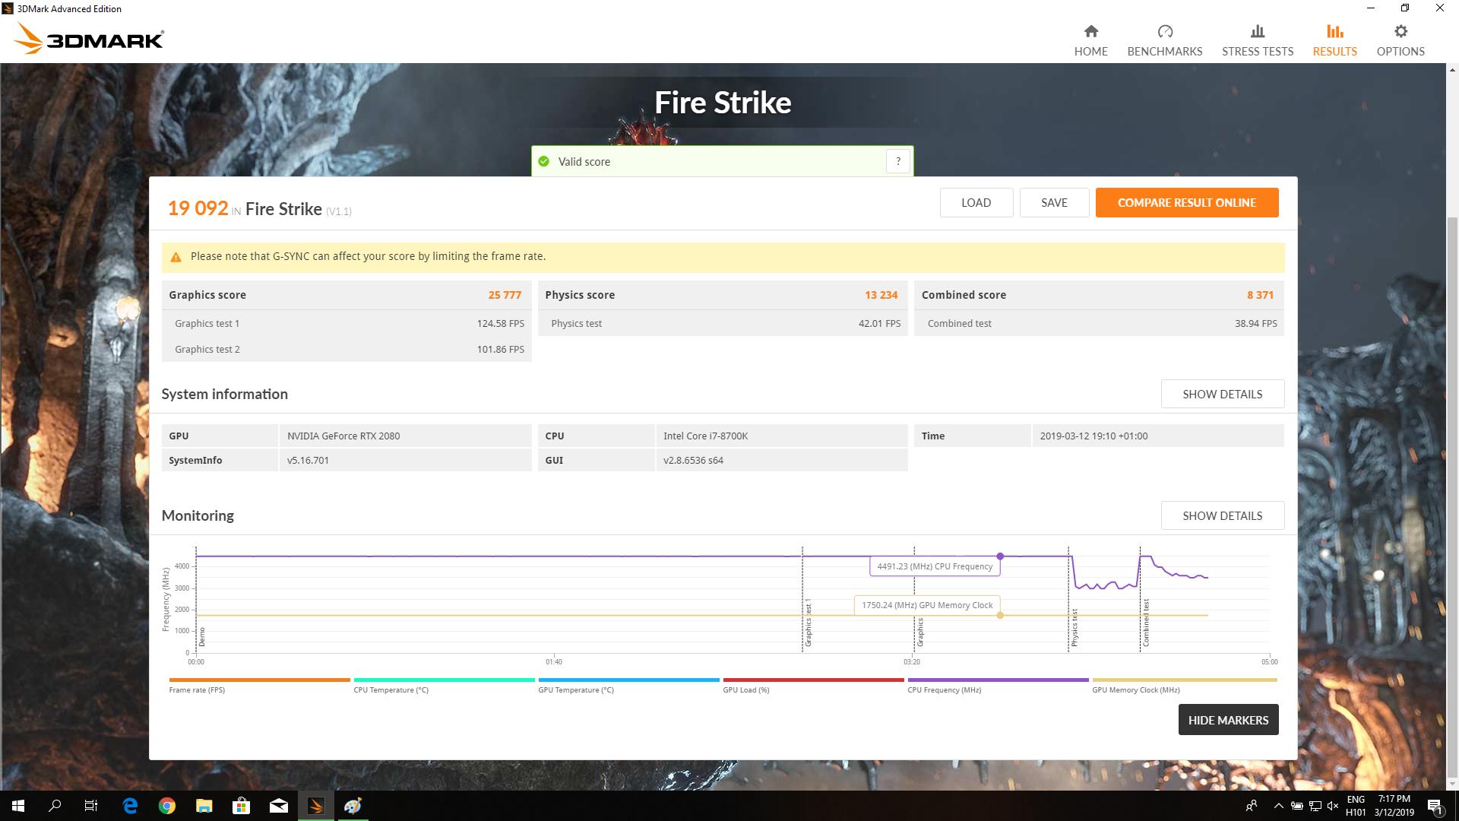Click the network icon in tray
Image resolution: width=1459 pixels, height=821 pixels.
tap(1315, 806)
